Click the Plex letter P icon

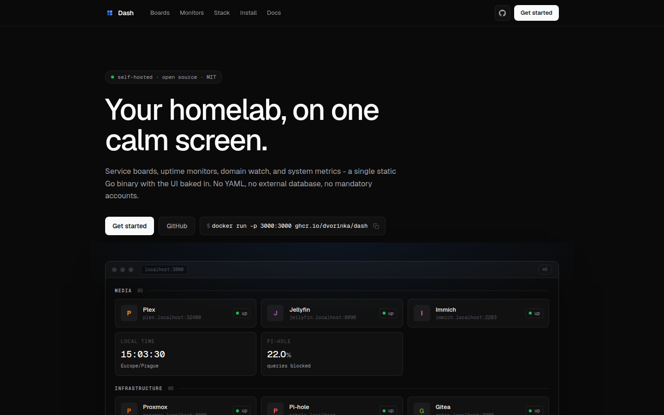(x=129, y=313)
